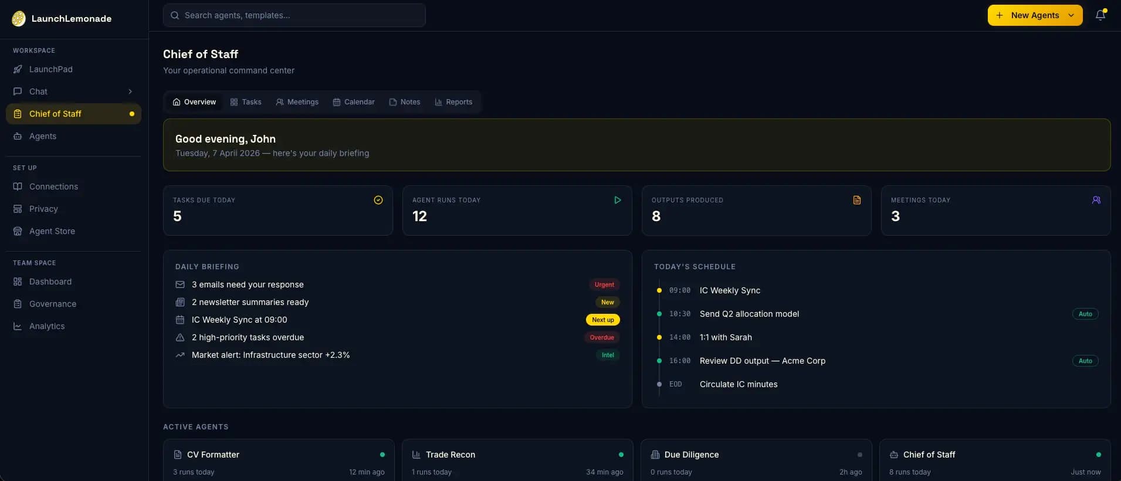Switch to the Tasks tab

pos(246,102)
